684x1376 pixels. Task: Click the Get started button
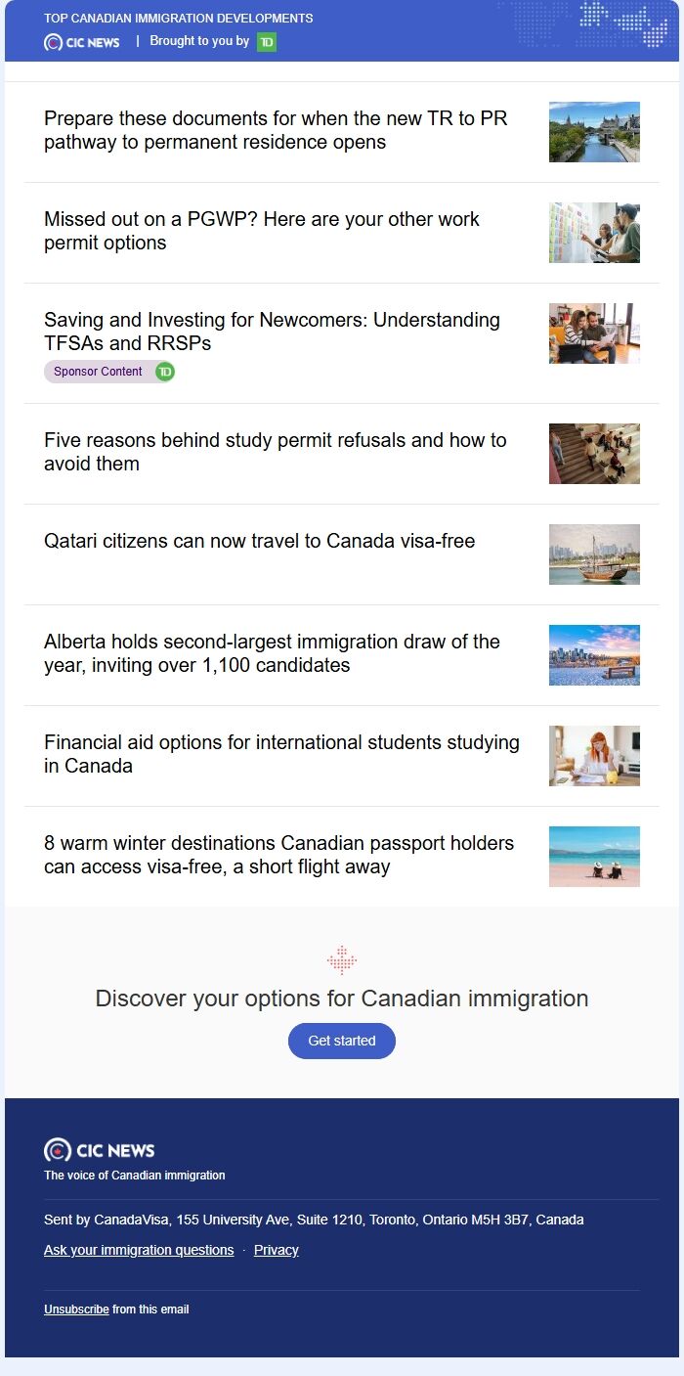pos(341,1041)
